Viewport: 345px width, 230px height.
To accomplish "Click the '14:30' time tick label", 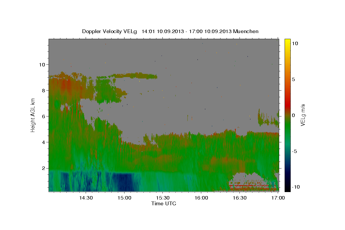I will coord(86,198).
